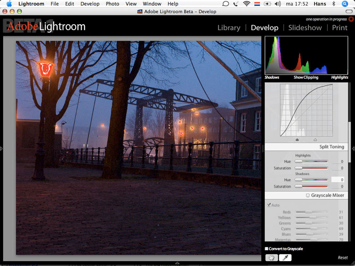The image size is (355, 266).
Task: Click Show Clipping under histogram
Action: click(306, 77)
